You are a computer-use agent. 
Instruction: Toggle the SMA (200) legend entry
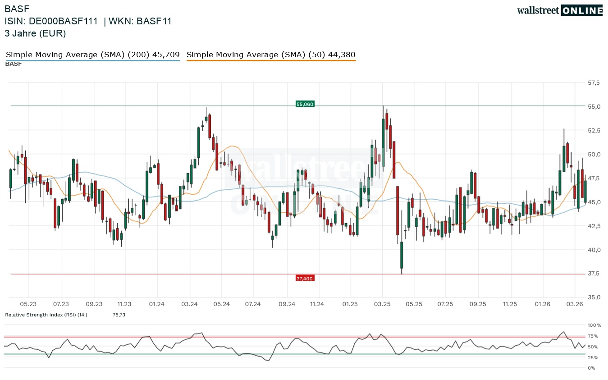tap(93, 55)
